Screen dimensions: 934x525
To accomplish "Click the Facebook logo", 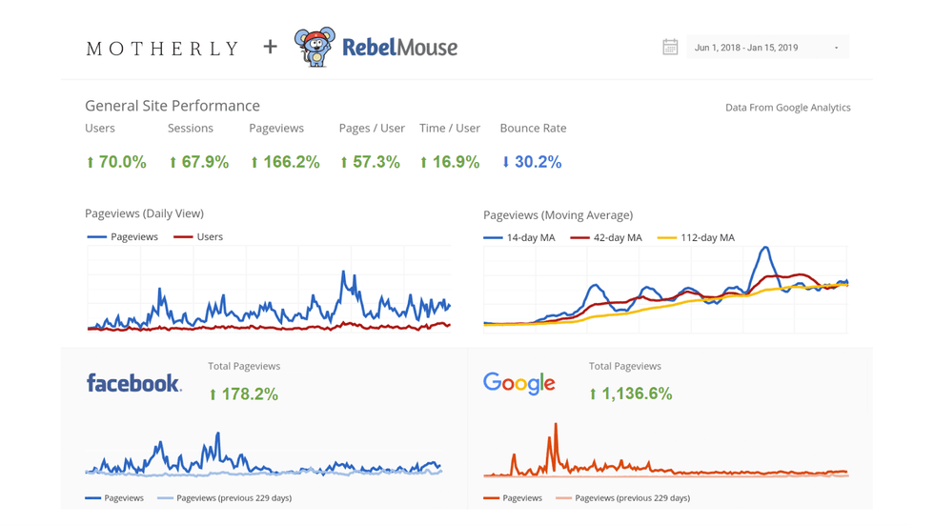I will tap(133, 383).
